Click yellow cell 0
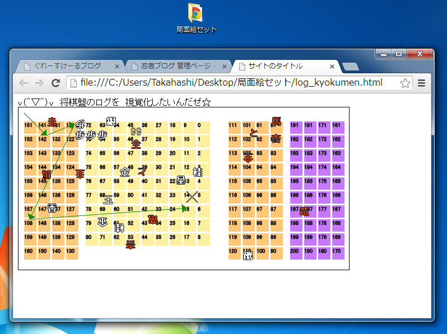This screenshot has width=447, height=334. [204, 128]
